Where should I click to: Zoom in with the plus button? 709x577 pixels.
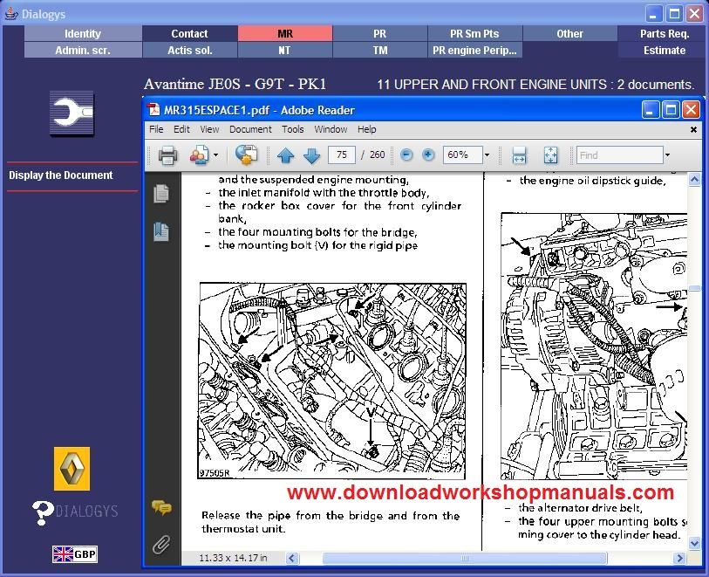427,155
